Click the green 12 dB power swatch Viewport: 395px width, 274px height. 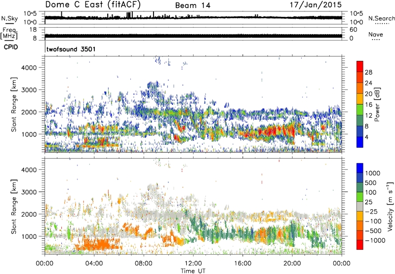pyautogui.click(x=360, y=110)
